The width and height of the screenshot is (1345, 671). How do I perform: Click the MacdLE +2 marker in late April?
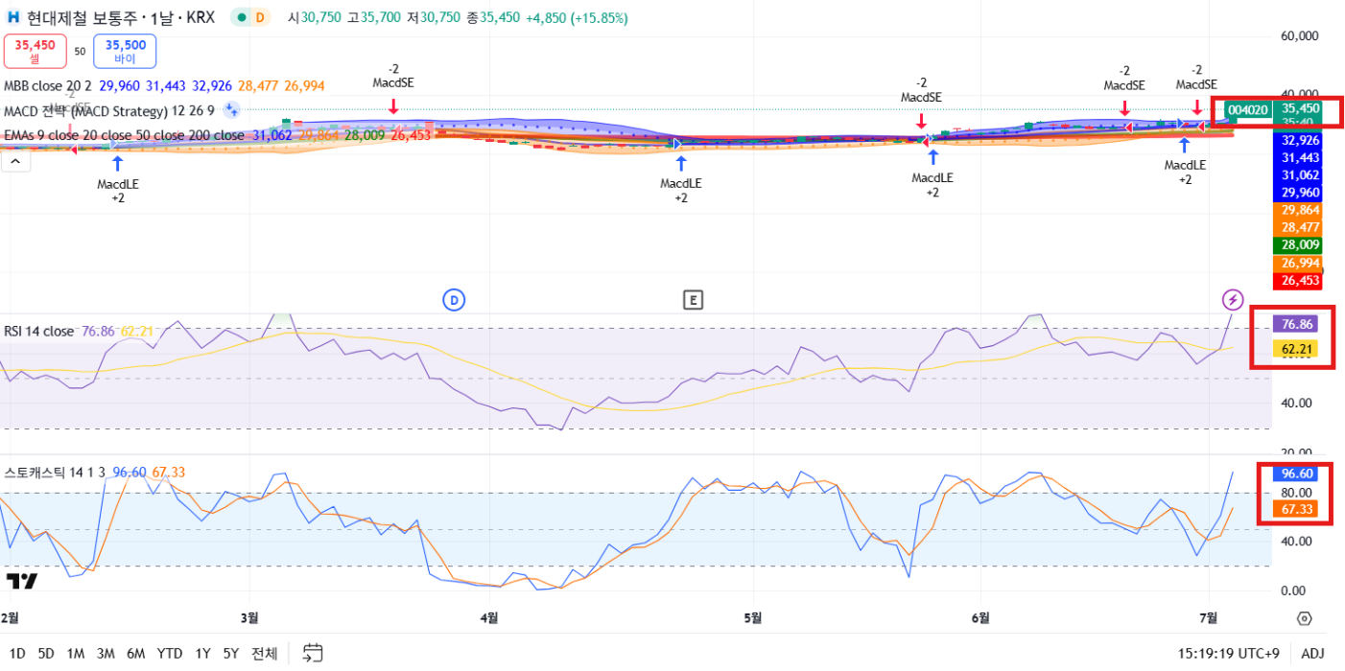pyautogui.click(x=680, y=181)
